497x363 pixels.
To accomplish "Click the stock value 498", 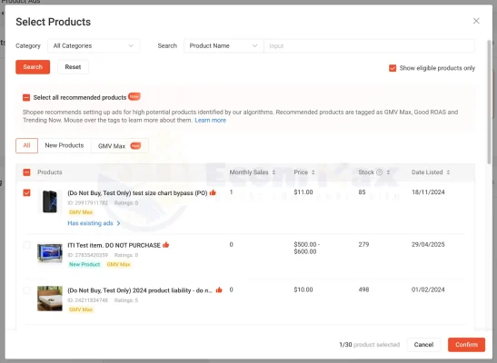I will (x=363, y=289).
